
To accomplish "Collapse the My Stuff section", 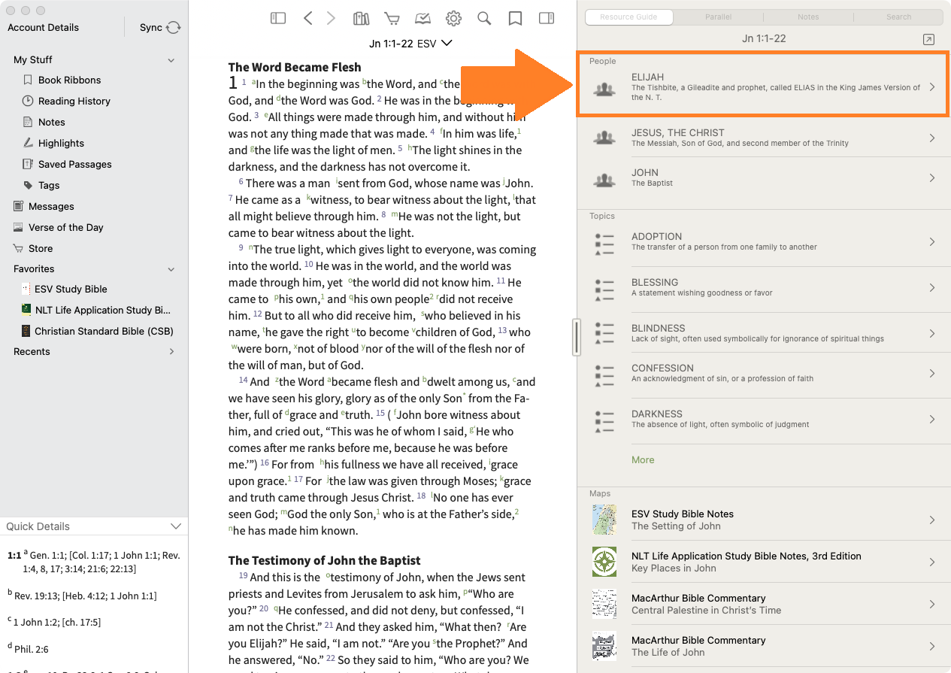I will pyautogui.click(x=171, y=60).
